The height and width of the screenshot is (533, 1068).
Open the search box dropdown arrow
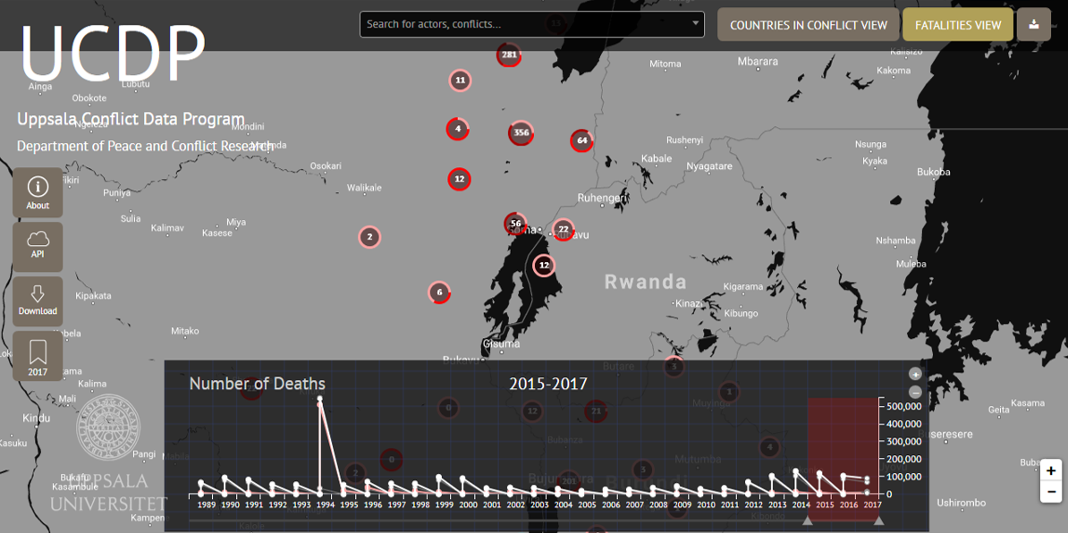(x=695, y=23)
